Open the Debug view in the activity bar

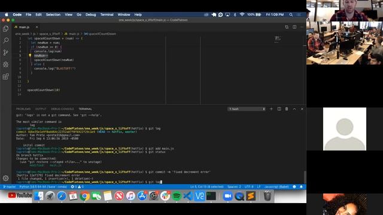[x=5, y=64]
